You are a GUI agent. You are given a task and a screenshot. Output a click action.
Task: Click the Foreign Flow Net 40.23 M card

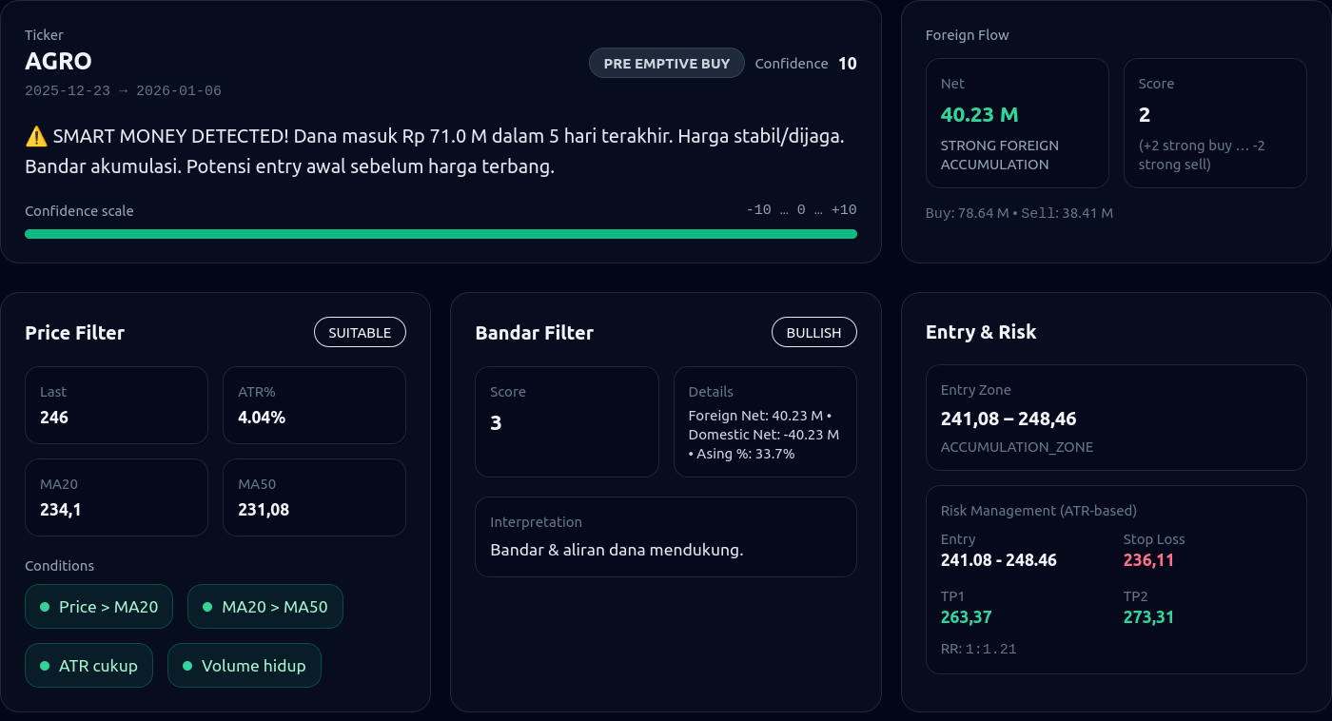(1017, 124)
